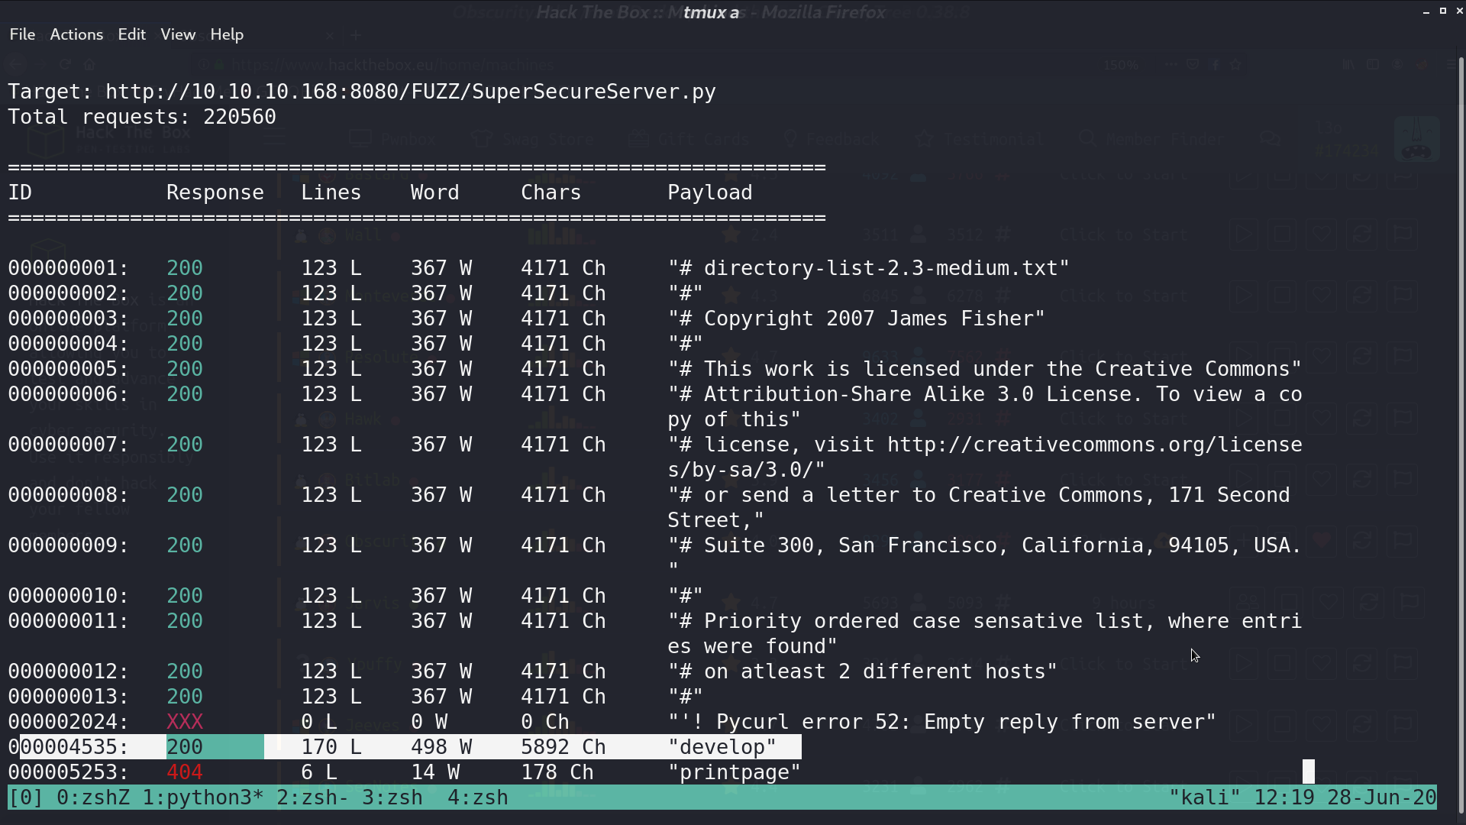Screen dimensions: 1466x825
Task: Click the target URL with SuperSecureServer.py
Action: (x=411, y=92)
